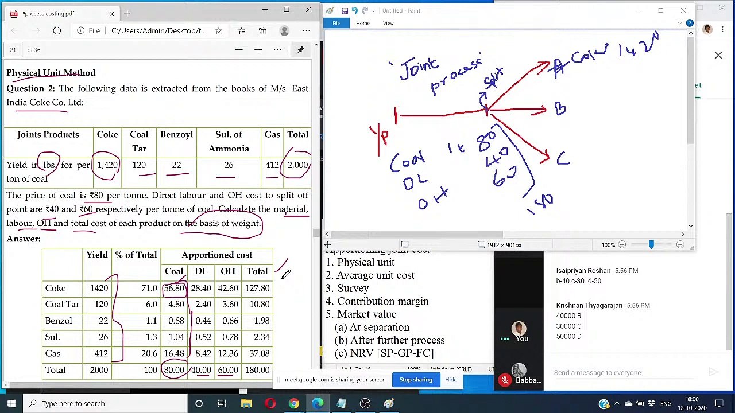Toggle the PDF toolbar pin
This screenshot has width=735, height=413.
tap(300, 50)
